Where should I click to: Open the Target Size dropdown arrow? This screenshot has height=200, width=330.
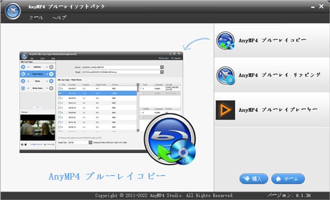point(90,143)
